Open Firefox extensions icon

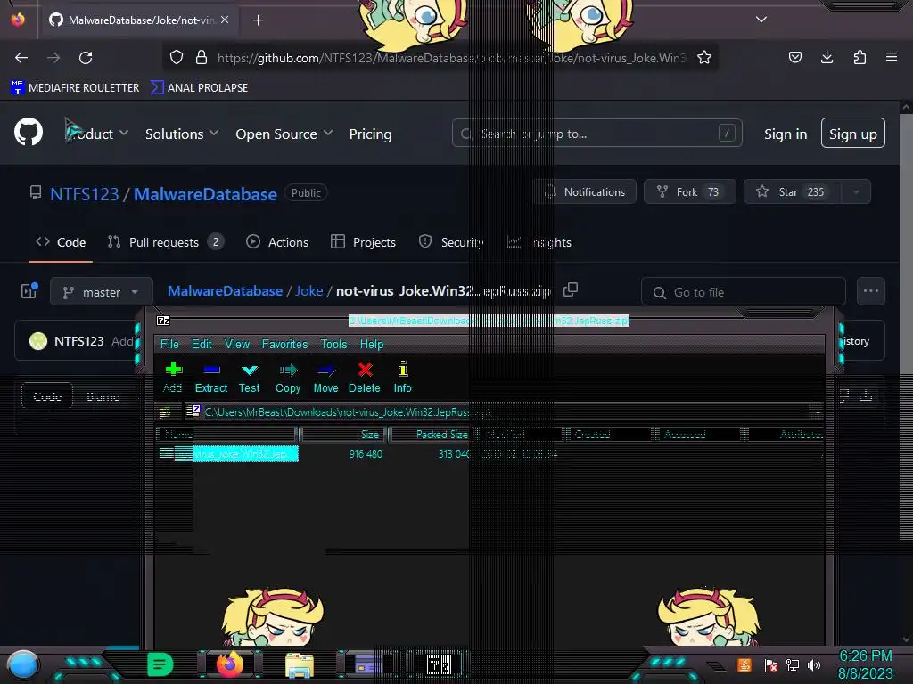(860, 57)
